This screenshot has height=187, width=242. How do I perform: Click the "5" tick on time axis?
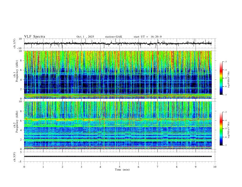pyautogui.click(x=119, y=167)
